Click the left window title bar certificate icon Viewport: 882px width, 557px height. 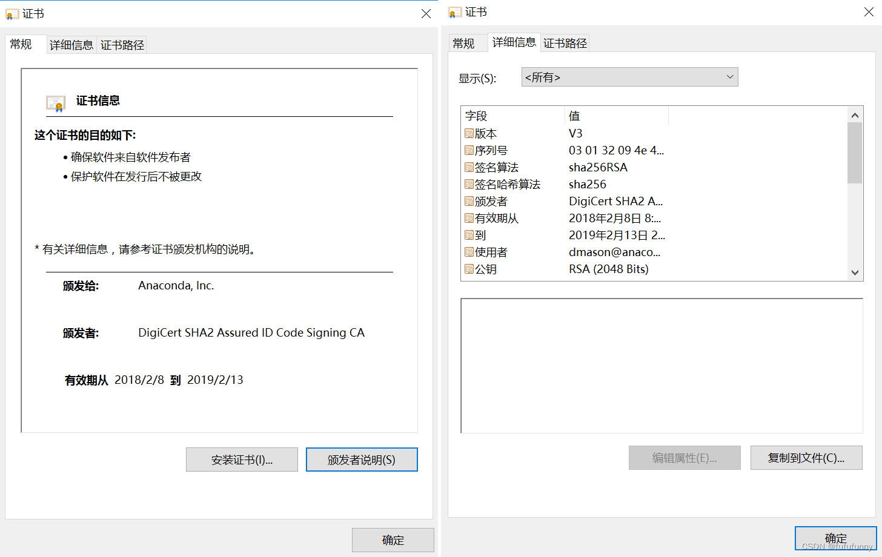pos(12,14)
